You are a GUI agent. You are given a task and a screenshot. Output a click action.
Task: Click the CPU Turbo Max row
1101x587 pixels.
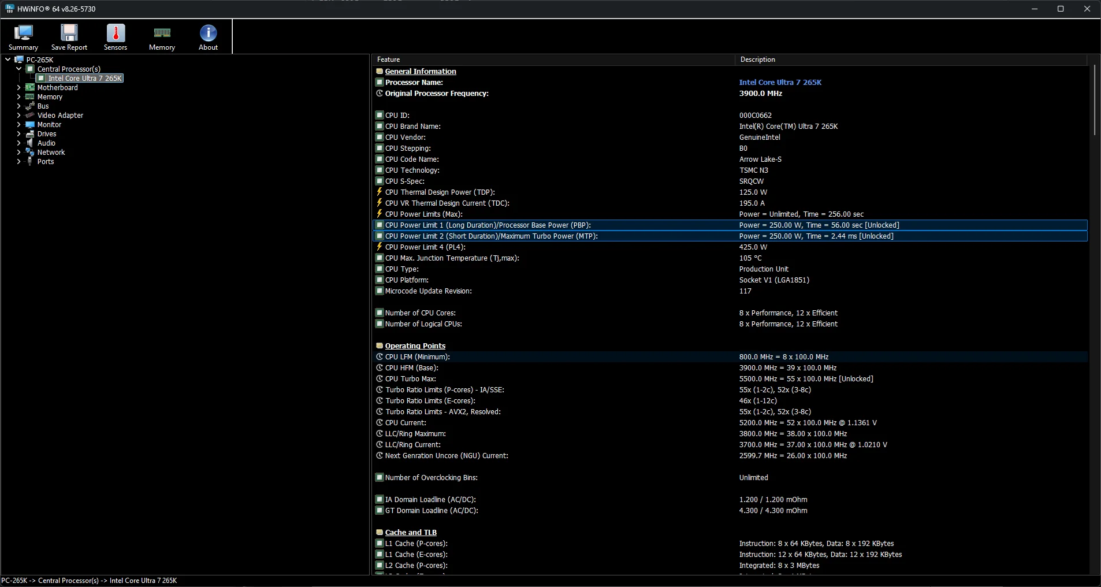[730, 379]
